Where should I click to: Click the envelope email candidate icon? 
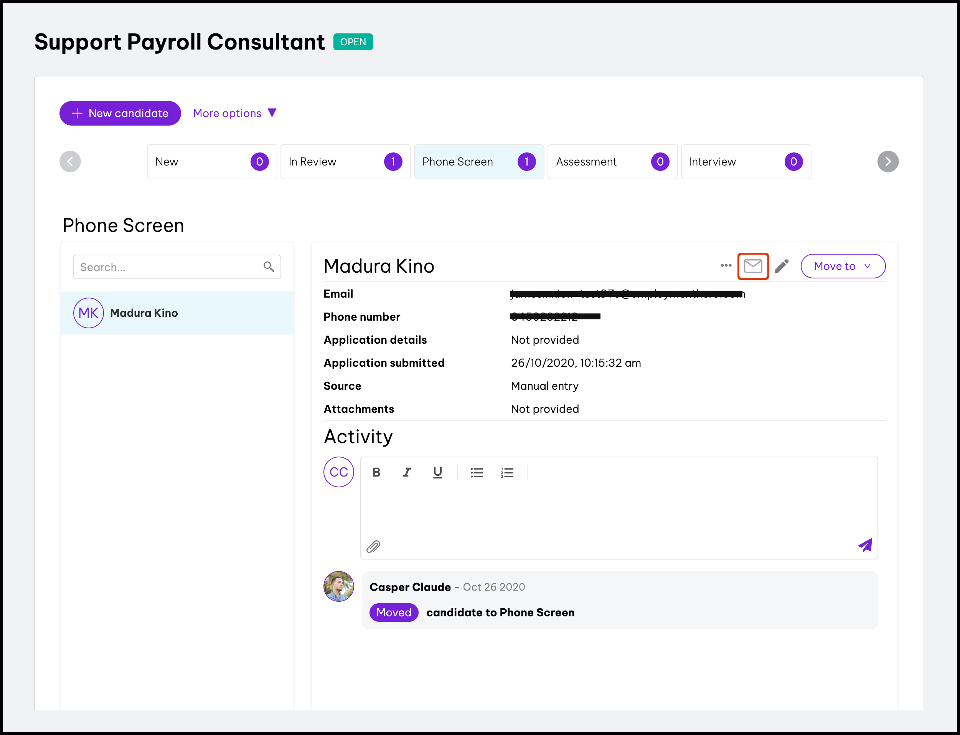pos(753,266)
